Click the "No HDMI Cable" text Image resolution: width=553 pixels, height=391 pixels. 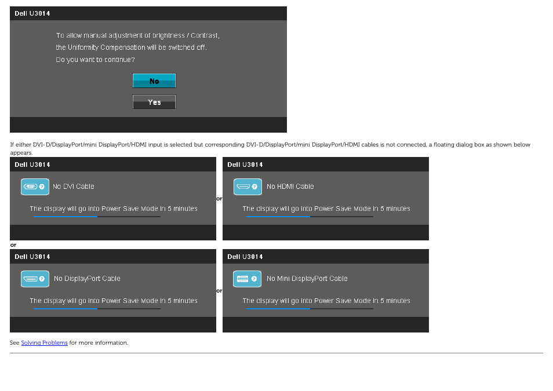pos(290,187)
